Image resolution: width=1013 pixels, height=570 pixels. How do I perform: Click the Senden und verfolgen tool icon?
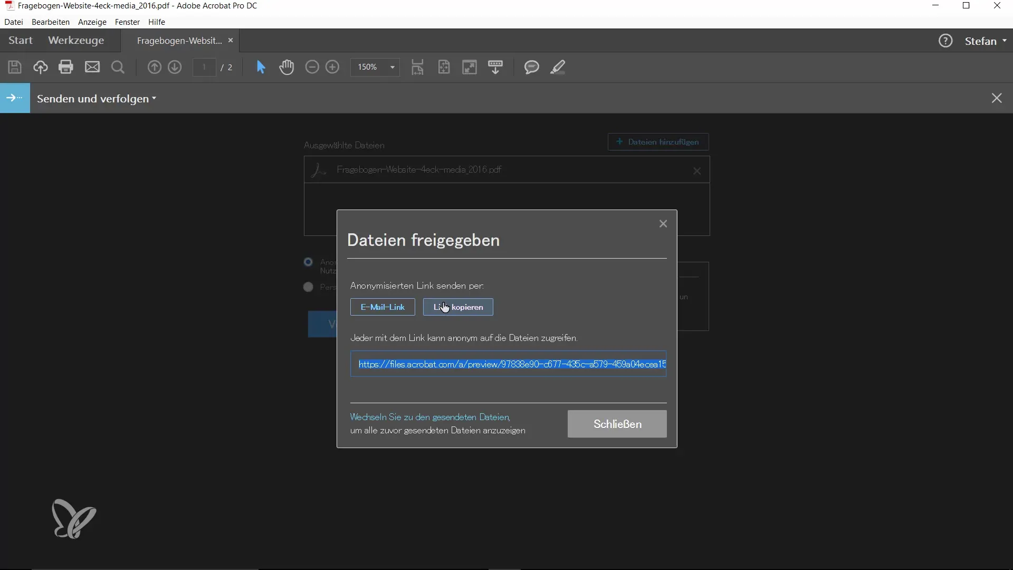(x=15, y=98)
